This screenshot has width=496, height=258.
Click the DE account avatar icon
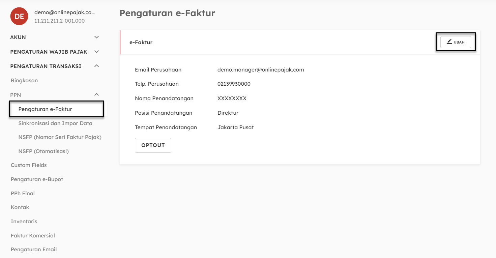point(19,16)
